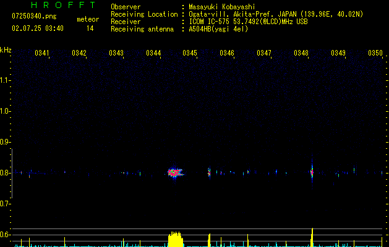
Task: Click the meteor echo just after 0348
Action: click(312, 172)
